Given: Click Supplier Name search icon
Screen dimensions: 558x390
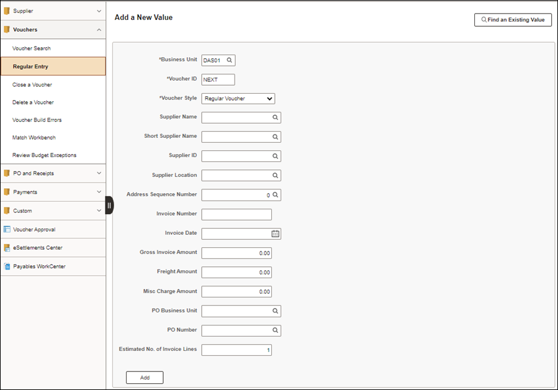Looking at the screenshot, I should [275, 117].
